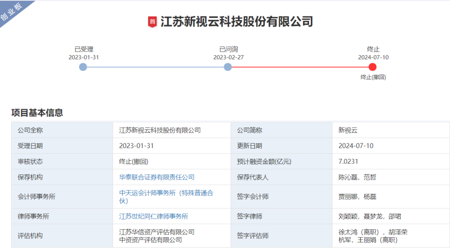Click the 创业板 corner ribbon label
This screenshot has height=248, width=450.
pos(11,12)
